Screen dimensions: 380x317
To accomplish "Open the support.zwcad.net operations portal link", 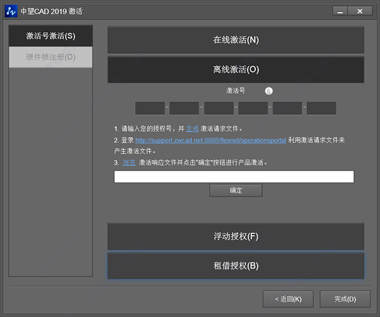I will (211, 140).
